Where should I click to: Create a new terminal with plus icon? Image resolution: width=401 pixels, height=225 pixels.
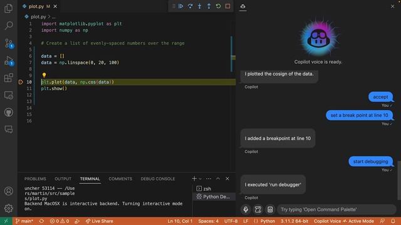[x=194, y=179]
